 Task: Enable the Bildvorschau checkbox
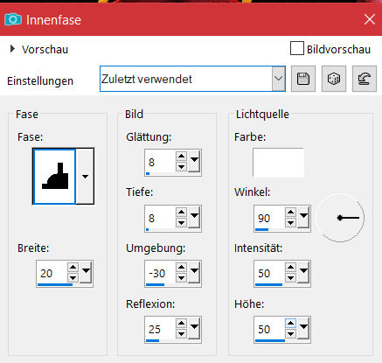(297, 48)
